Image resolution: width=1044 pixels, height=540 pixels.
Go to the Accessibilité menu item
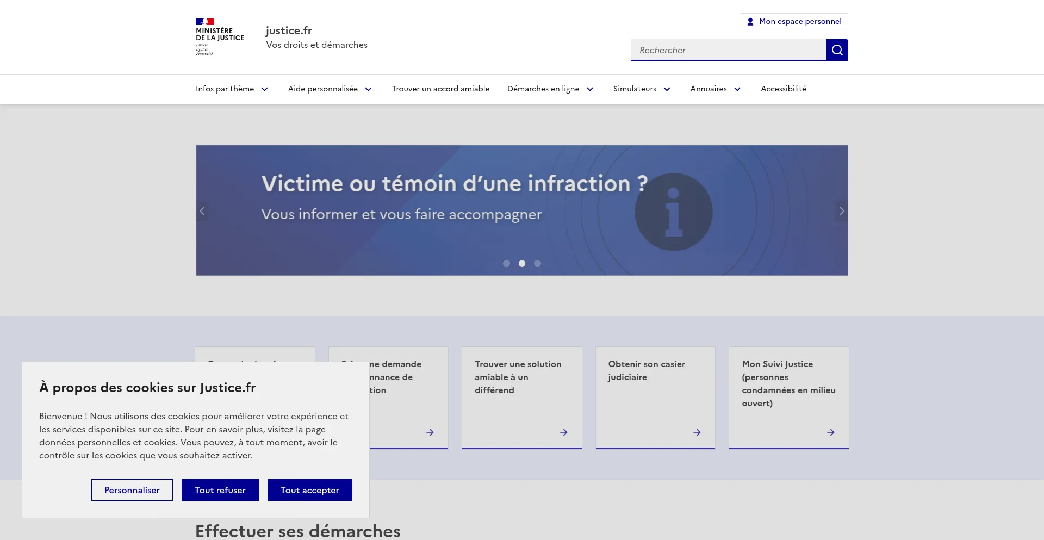click(x=783, y=89)
